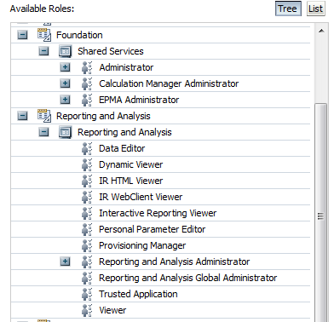
Task: Click the IR HTML Viewer role icon
Action: pos(87,181)
